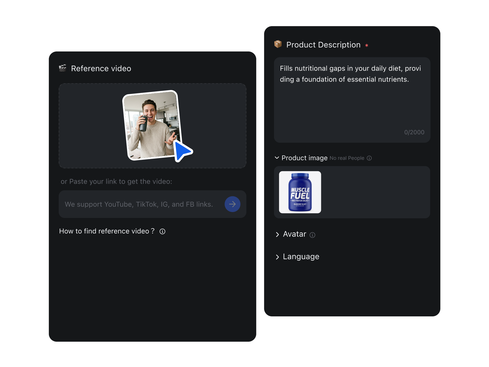Expand the Language section chevron
Viewport: 489px width, 367px height.
pos(277,257)
